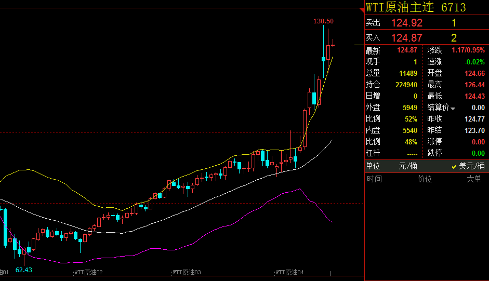Click the WTI原油04 axis label
Screen dimensions: 489x281
pos(289,272)
